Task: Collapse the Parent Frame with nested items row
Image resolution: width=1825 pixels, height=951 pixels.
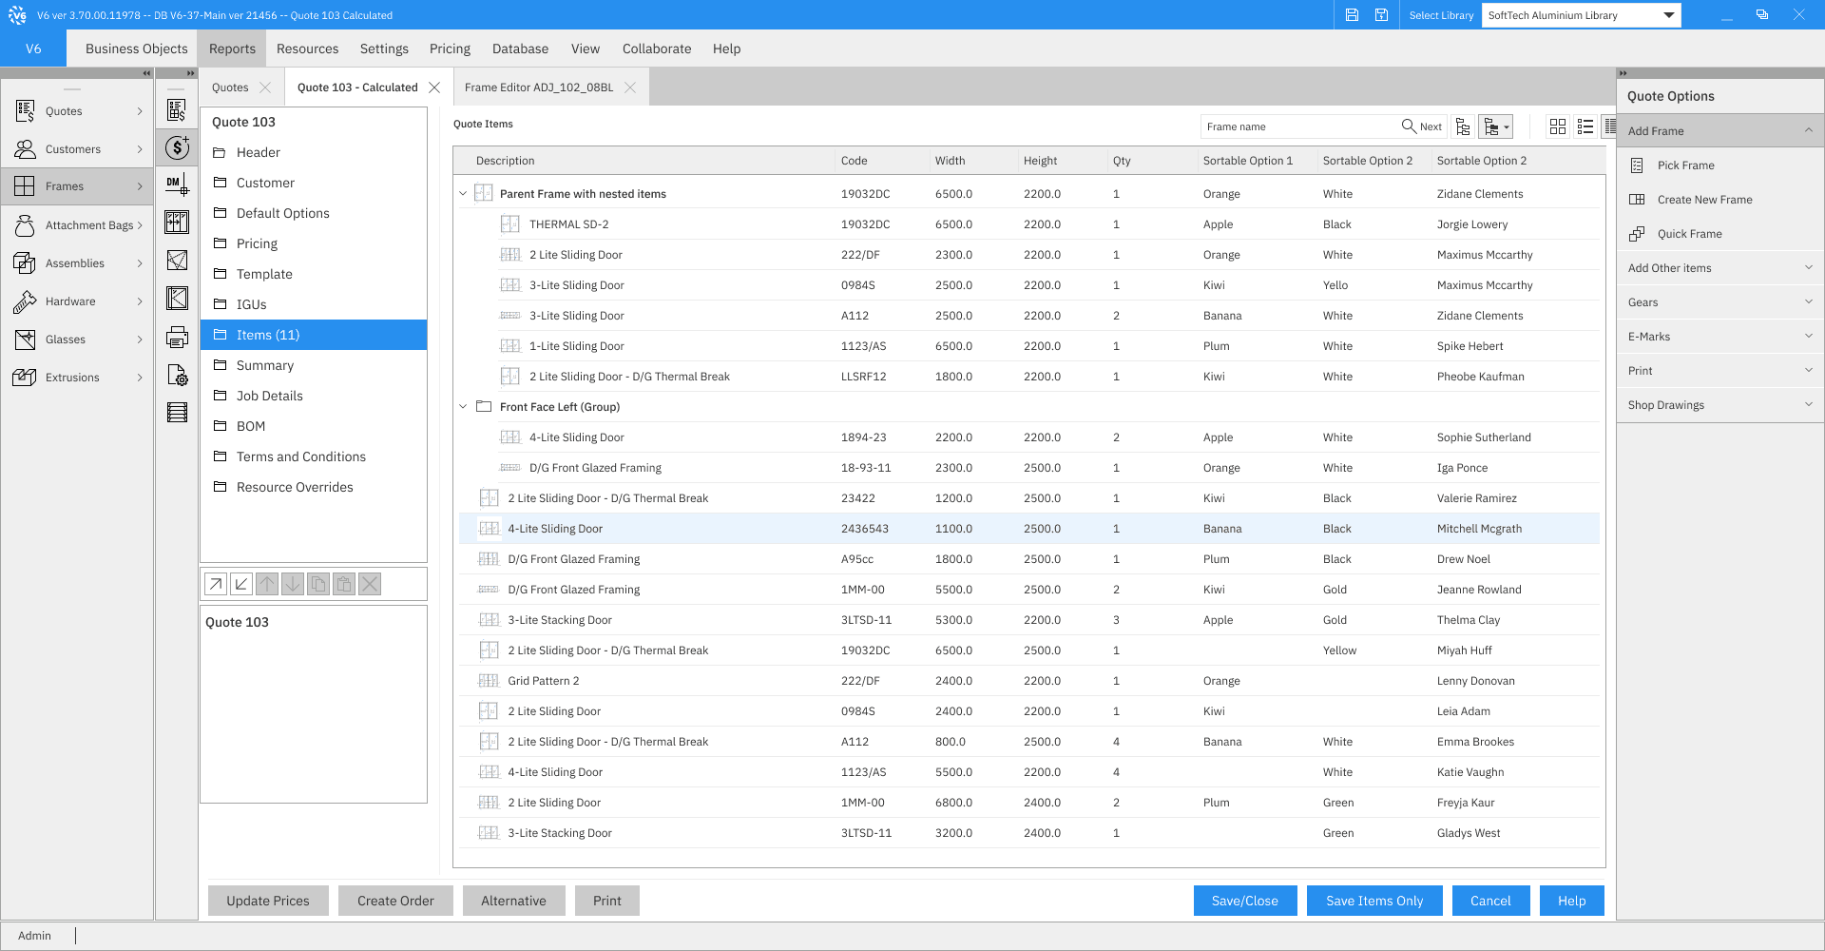Action: tap(463, 194)
